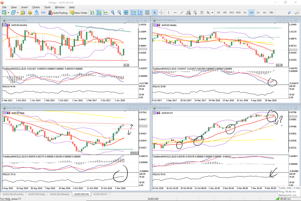Click the New Order button
Viewport: 301px width, 201px height.
pyautogui.click(x=78, y=13)
